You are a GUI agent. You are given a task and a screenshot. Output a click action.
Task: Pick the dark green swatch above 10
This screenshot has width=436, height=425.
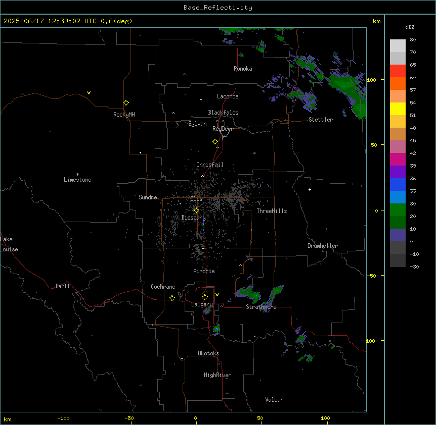398,223
